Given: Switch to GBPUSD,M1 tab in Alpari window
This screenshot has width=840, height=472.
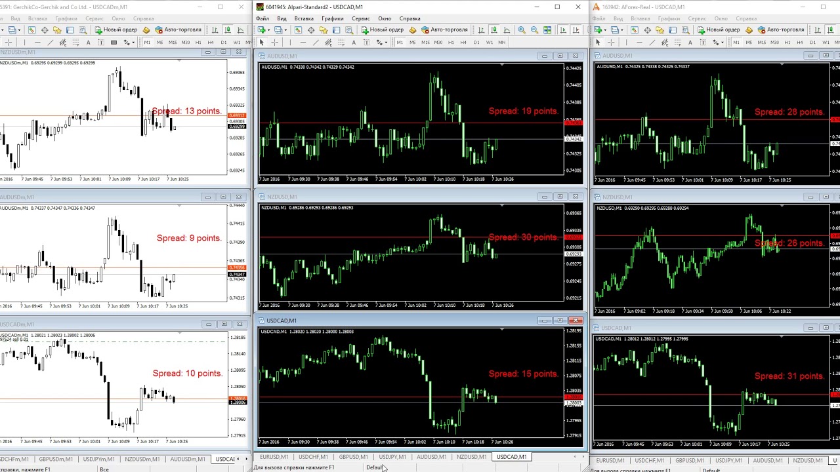Looking at the screenshot, I should (353, 457).
